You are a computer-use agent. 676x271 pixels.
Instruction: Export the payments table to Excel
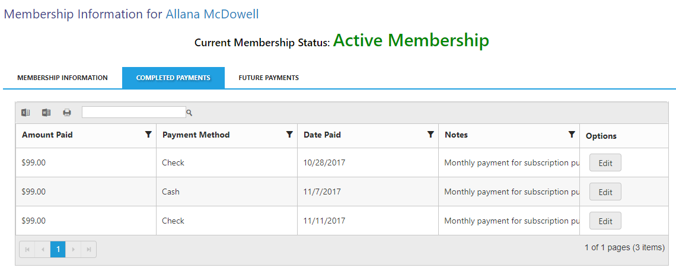(x=25, y=113)
